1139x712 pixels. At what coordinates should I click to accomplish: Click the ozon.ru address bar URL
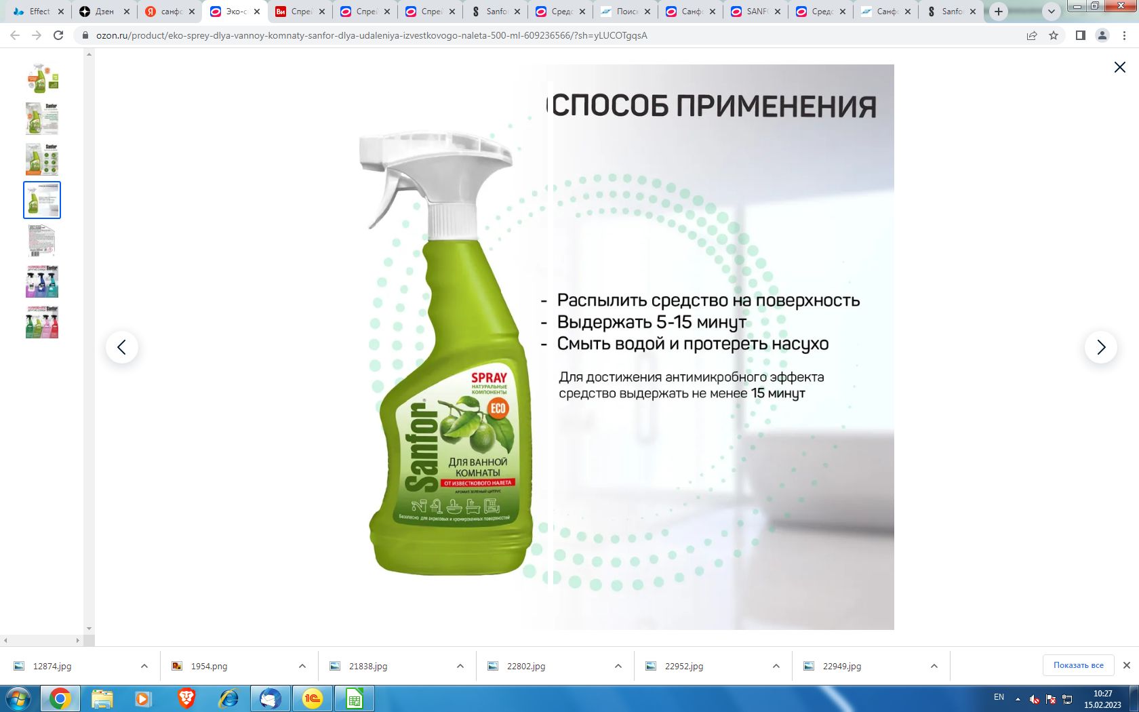372,35
